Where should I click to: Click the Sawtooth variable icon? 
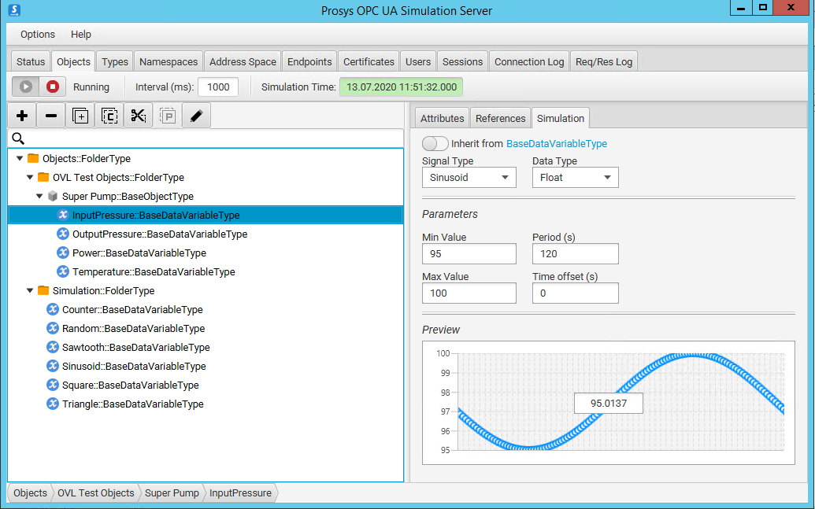click(x=53, y=347)
